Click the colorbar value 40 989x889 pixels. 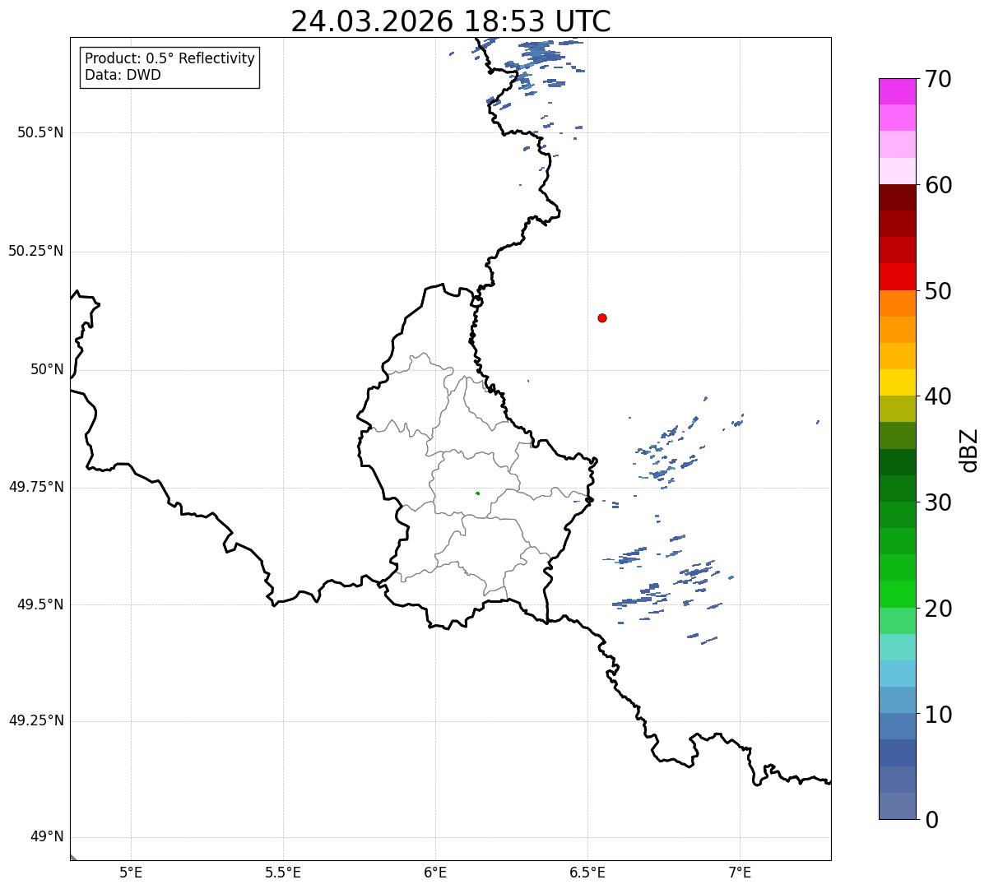pyautogui.click(x=938, y=397)
